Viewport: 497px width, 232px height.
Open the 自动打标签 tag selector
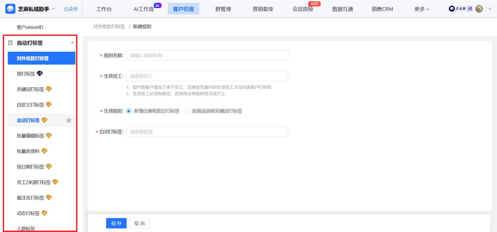click(x=207, y=132)
